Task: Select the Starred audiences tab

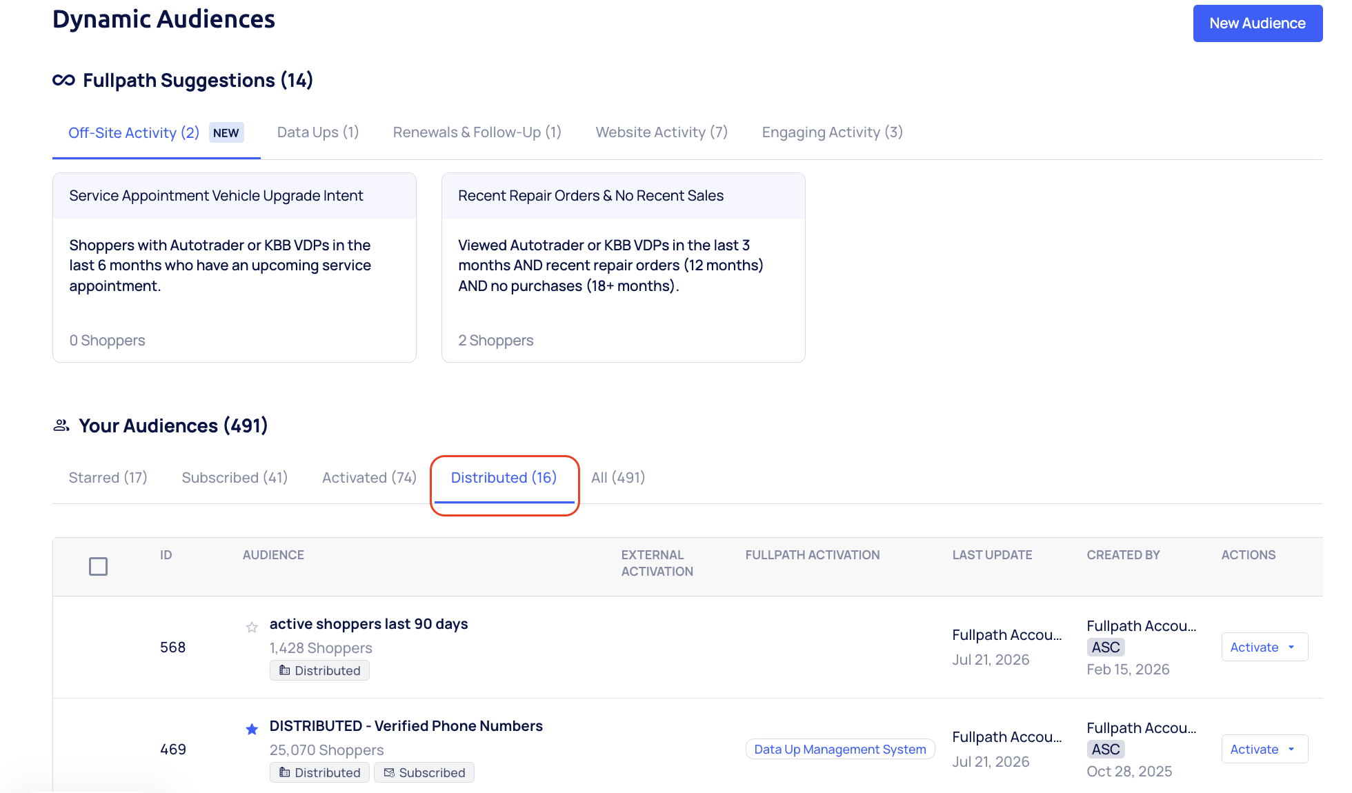Action: pyautogui.click(x=108, y=478)
